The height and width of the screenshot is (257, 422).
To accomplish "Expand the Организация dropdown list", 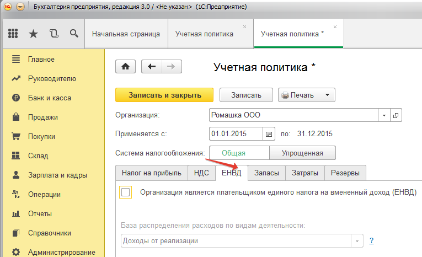I will pyautogui.click(x=383, y=115).
